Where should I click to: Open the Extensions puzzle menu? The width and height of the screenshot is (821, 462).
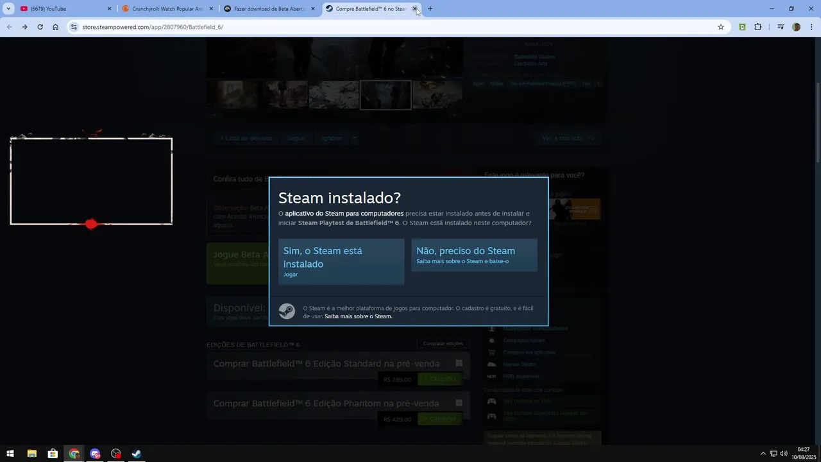pyautogui.click(x=758, y=27)
